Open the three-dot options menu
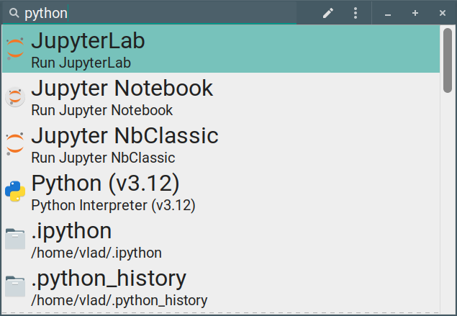Viewport: 457px width, 316px height. click(x=356, y=13)
